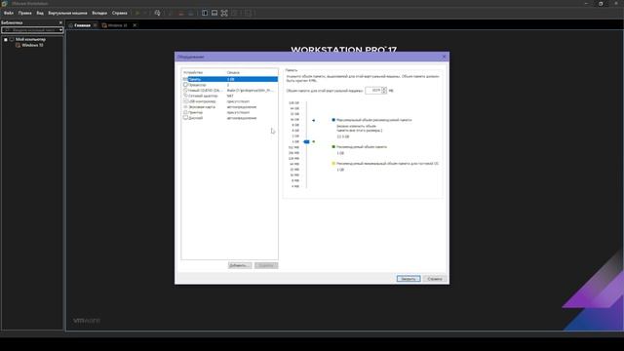Decrease memory with the spinner down arrow

coord(384,93)
